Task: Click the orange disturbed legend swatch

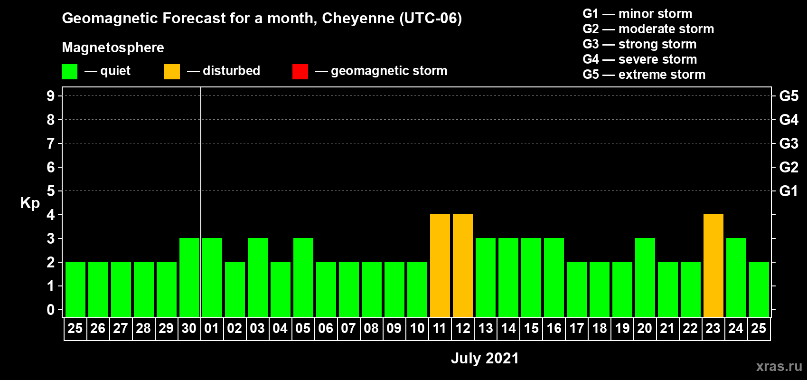Action: pyautogui.click(x=172, y=72)
